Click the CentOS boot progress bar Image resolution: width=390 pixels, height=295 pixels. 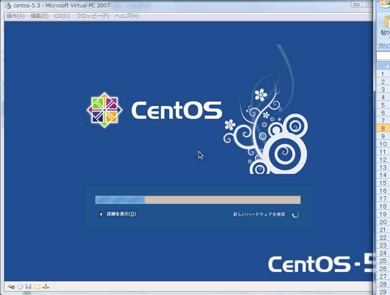point(198,200)
